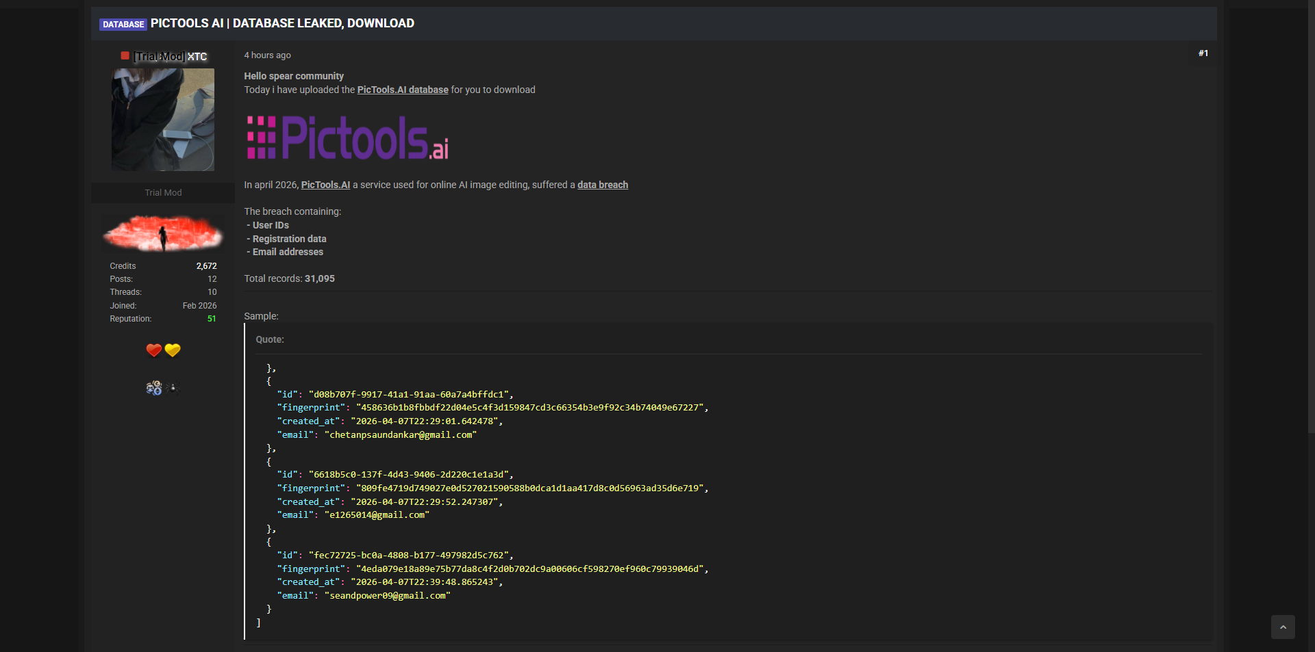The width and height of the screenshot is (1315, 652).
Task: Open the poster's avatar image
Action: point(163,120)
